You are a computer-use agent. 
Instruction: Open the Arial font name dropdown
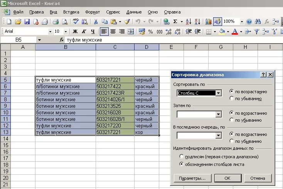pos(50,32)
